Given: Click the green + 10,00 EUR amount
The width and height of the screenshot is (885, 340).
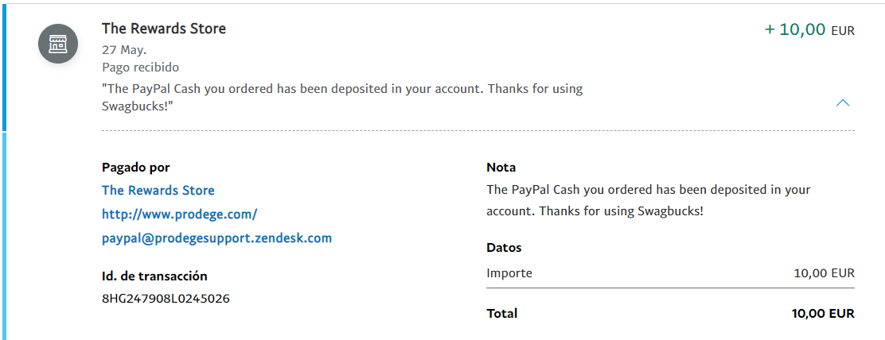Looking at the screenshot, I should tap(809, 29).
